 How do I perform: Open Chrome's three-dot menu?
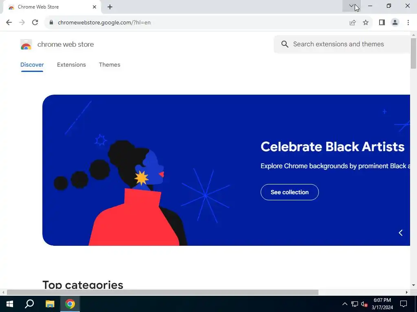click(408, 23)
